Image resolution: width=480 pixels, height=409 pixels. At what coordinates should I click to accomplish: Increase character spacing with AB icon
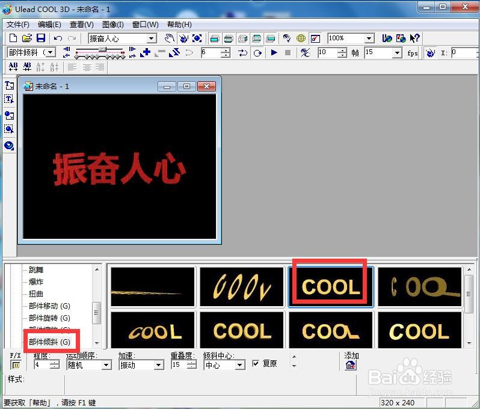point(13,67)
